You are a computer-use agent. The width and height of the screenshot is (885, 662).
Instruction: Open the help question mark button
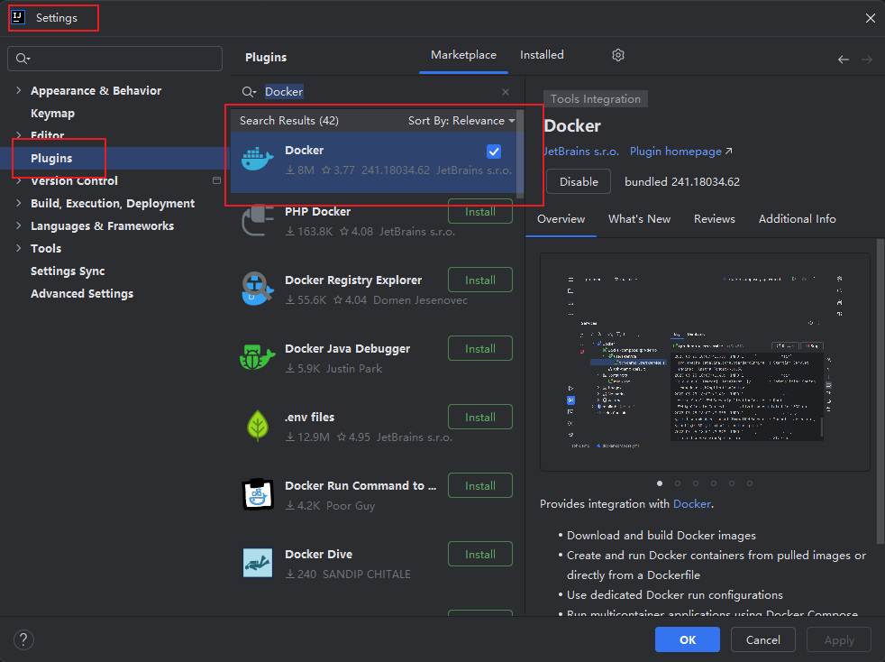tap(23, 639)
